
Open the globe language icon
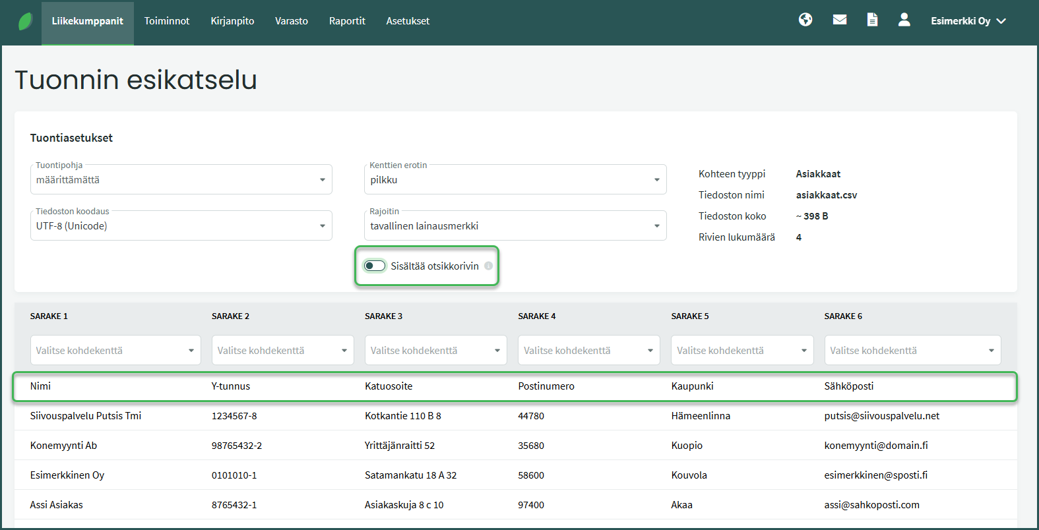(805, 20)
